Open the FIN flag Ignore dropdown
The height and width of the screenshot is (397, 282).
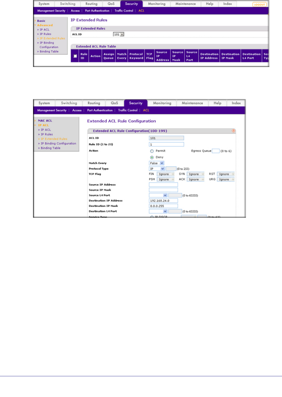pyautogui.click(x=165, y=174)
